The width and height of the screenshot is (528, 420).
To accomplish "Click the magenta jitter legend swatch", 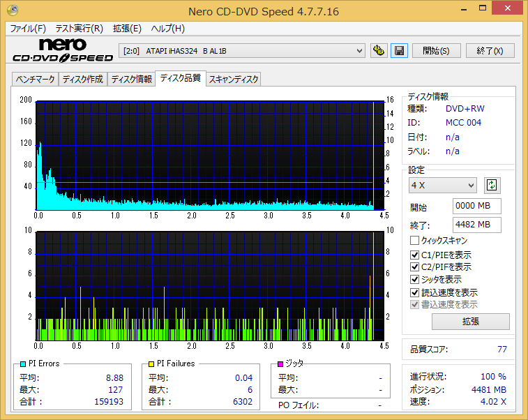I will click(x=280, y=363).
